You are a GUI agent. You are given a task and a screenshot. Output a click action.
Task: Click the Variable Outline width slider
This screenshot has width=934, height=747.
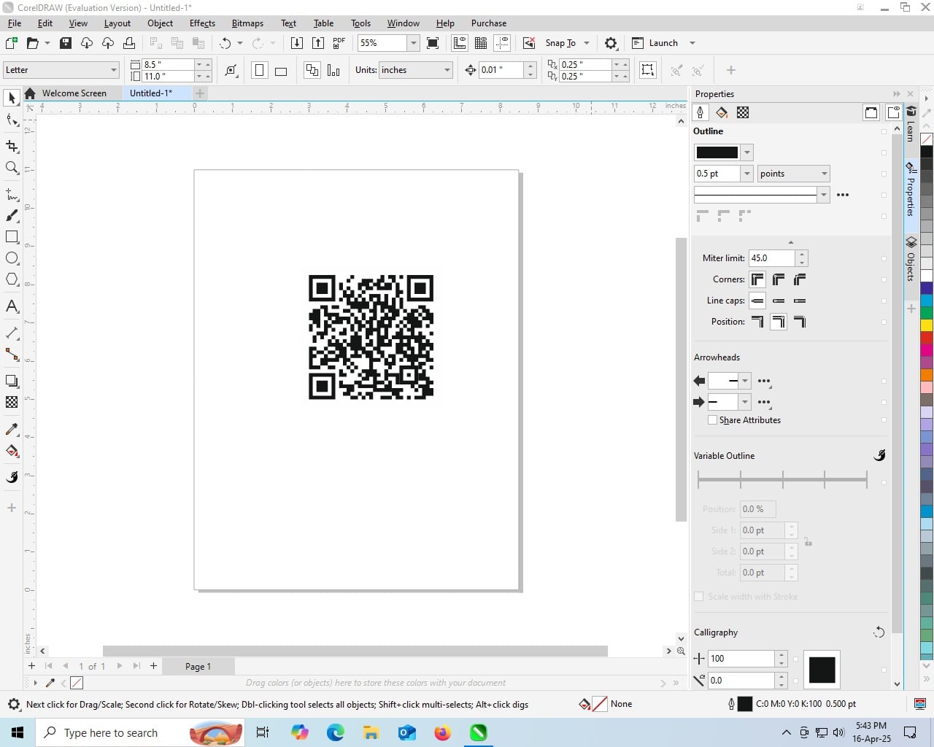coord(782,479)
